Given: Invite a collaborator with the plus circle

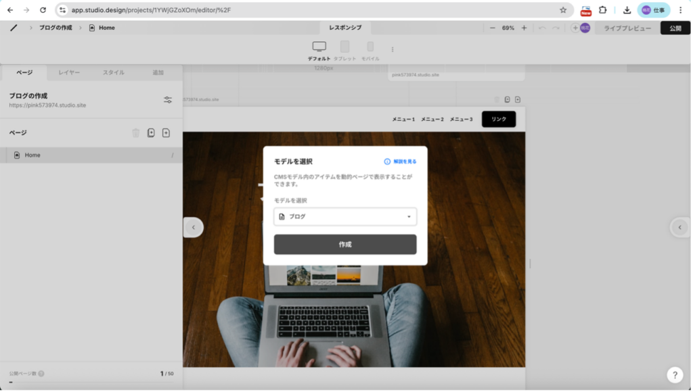Looking at the screenshot, I should pyautogui.click(x=575, y=28).
